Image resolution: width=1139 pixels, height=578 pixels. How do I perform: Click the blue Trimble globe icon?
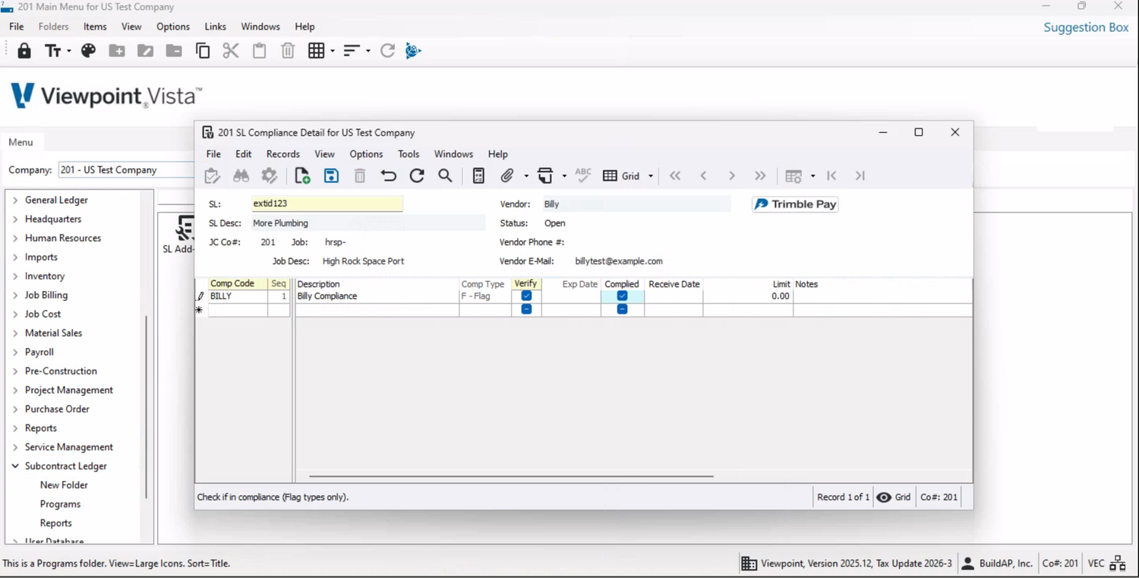413,51
